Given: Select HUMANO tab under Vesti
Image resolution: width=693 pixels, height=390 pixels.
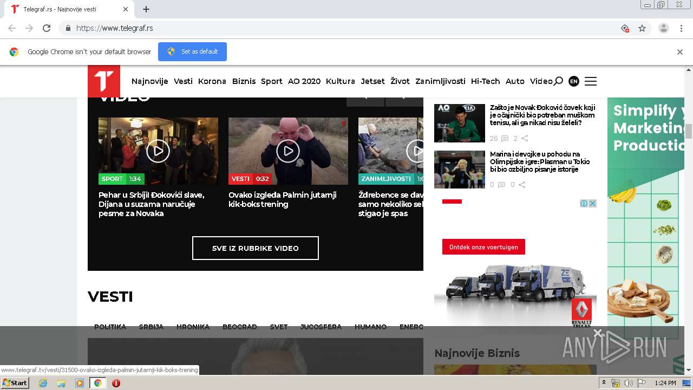Looking at the screenshot, I should 371,327.
